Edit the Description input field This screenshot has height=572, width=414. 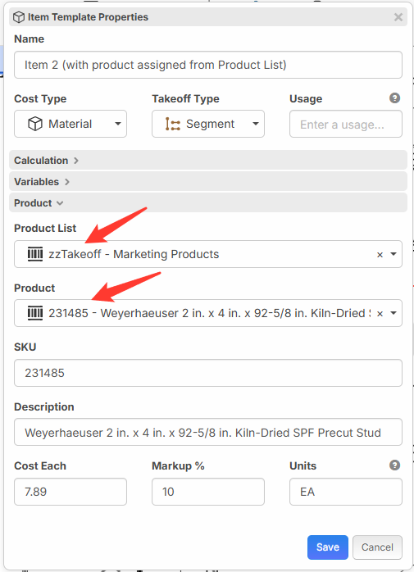[208, 433]
